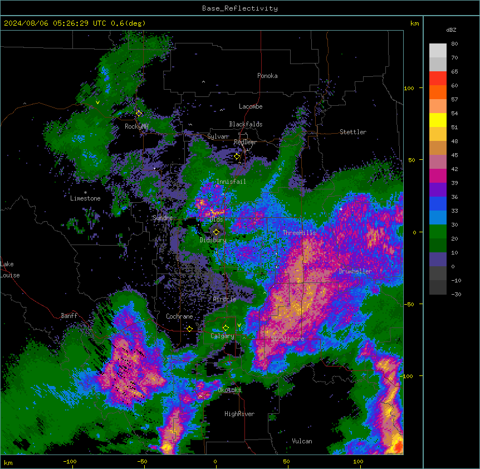Click the RockyMH label
480x469 pixels.
(136, 126)
